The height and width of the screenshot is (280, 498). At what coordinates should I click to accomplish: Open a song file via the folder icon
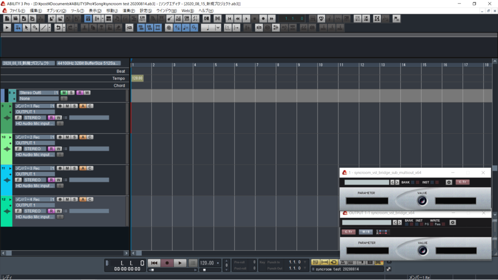pos(15,19)
